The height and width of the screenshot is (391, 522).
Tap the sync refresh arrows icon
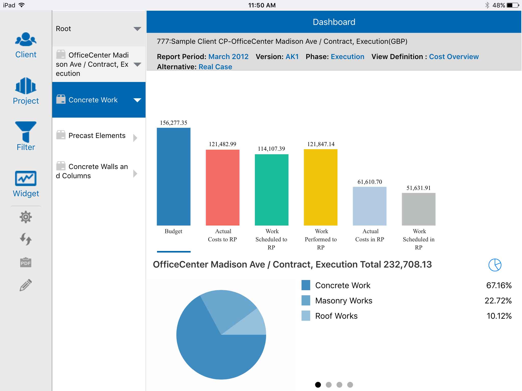pos(26,239)
